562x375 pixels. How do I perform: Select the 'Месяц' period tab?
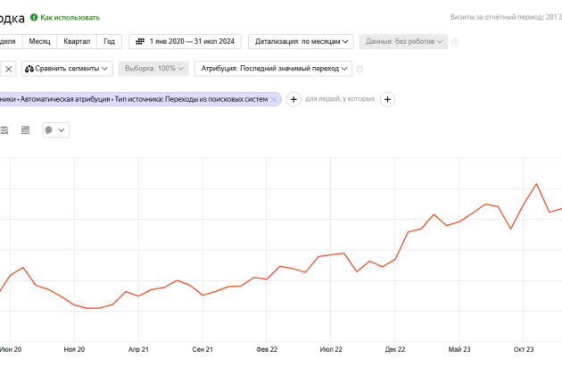click(x=39, y=41)
